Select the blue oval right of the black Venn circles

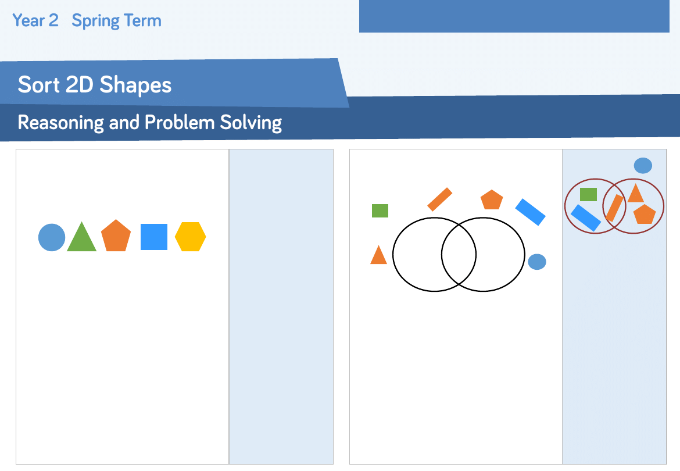tap(537, 262)
